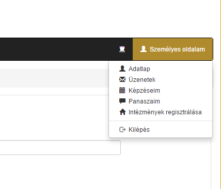The height and width of the screenshot is (189, 221).
Task: Click the white rook tower icon
Action: 122,49
